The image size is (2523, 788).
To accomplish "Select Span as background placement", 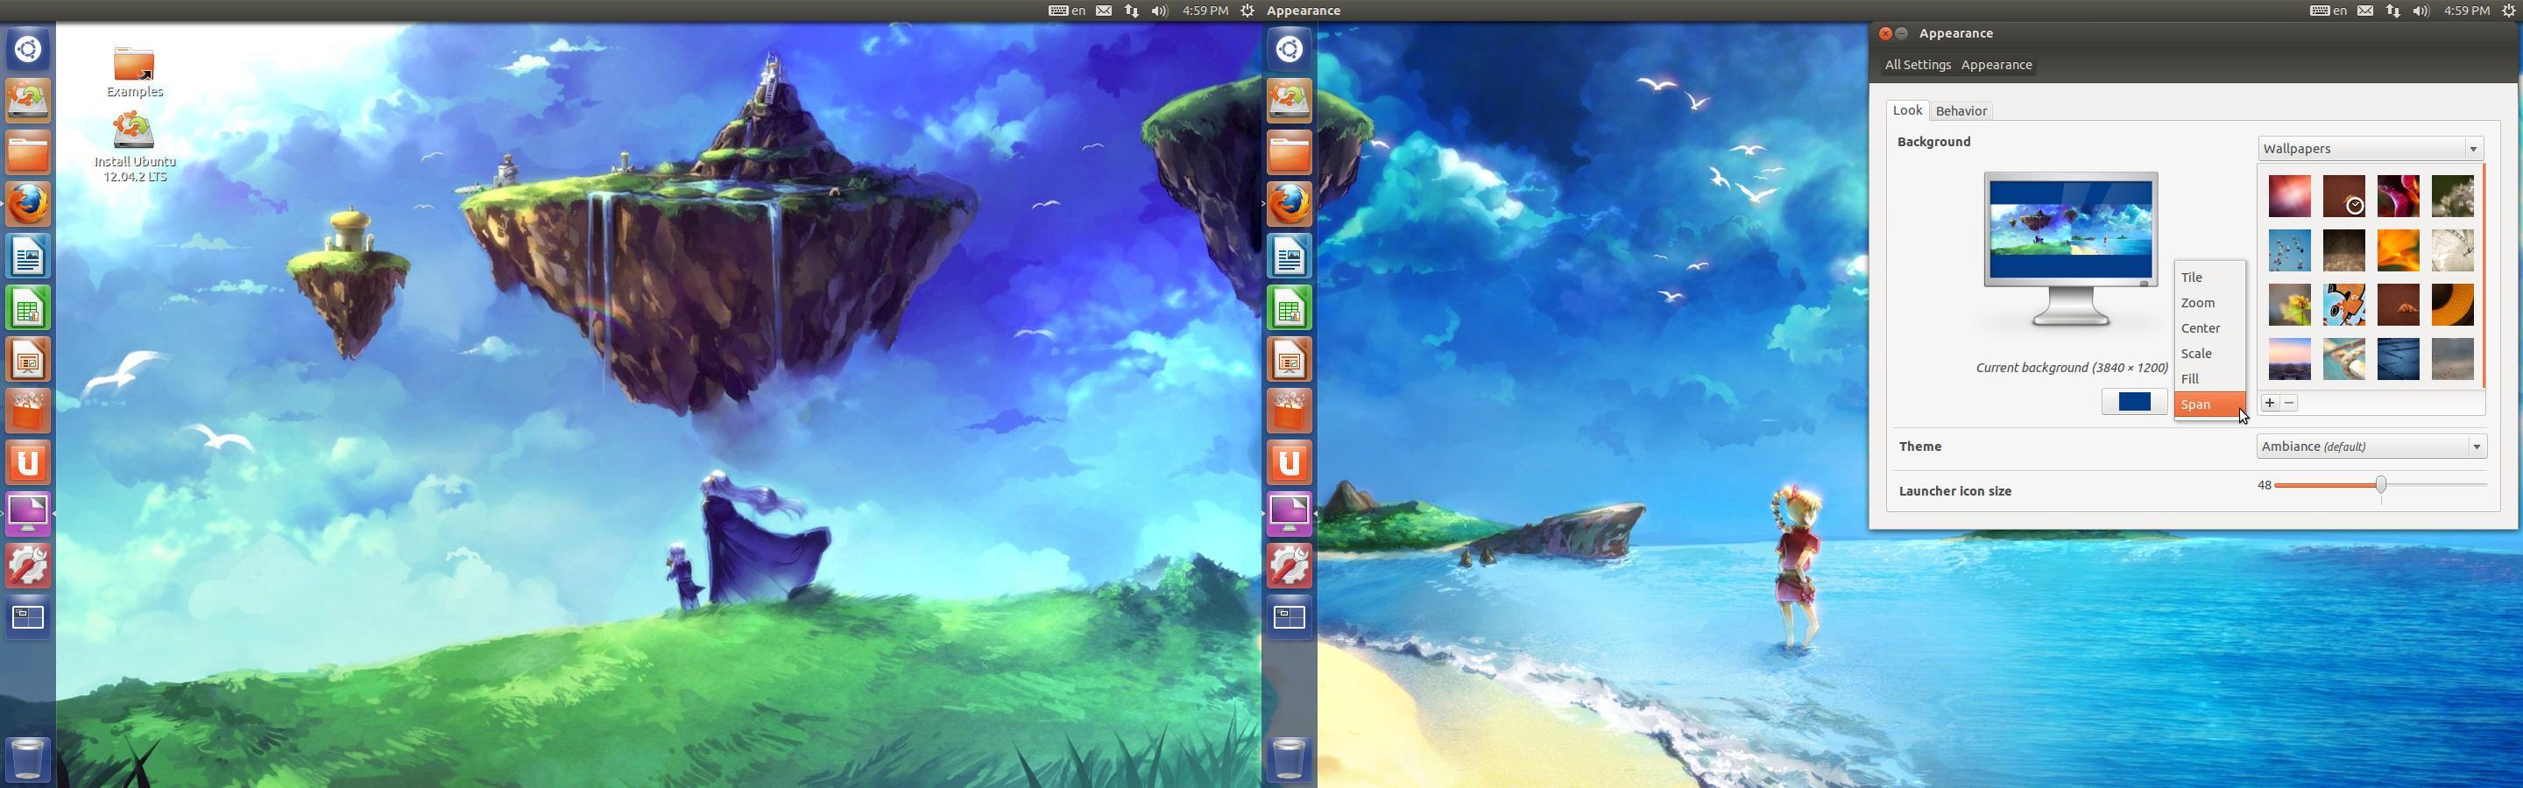I will point(2204,404).
